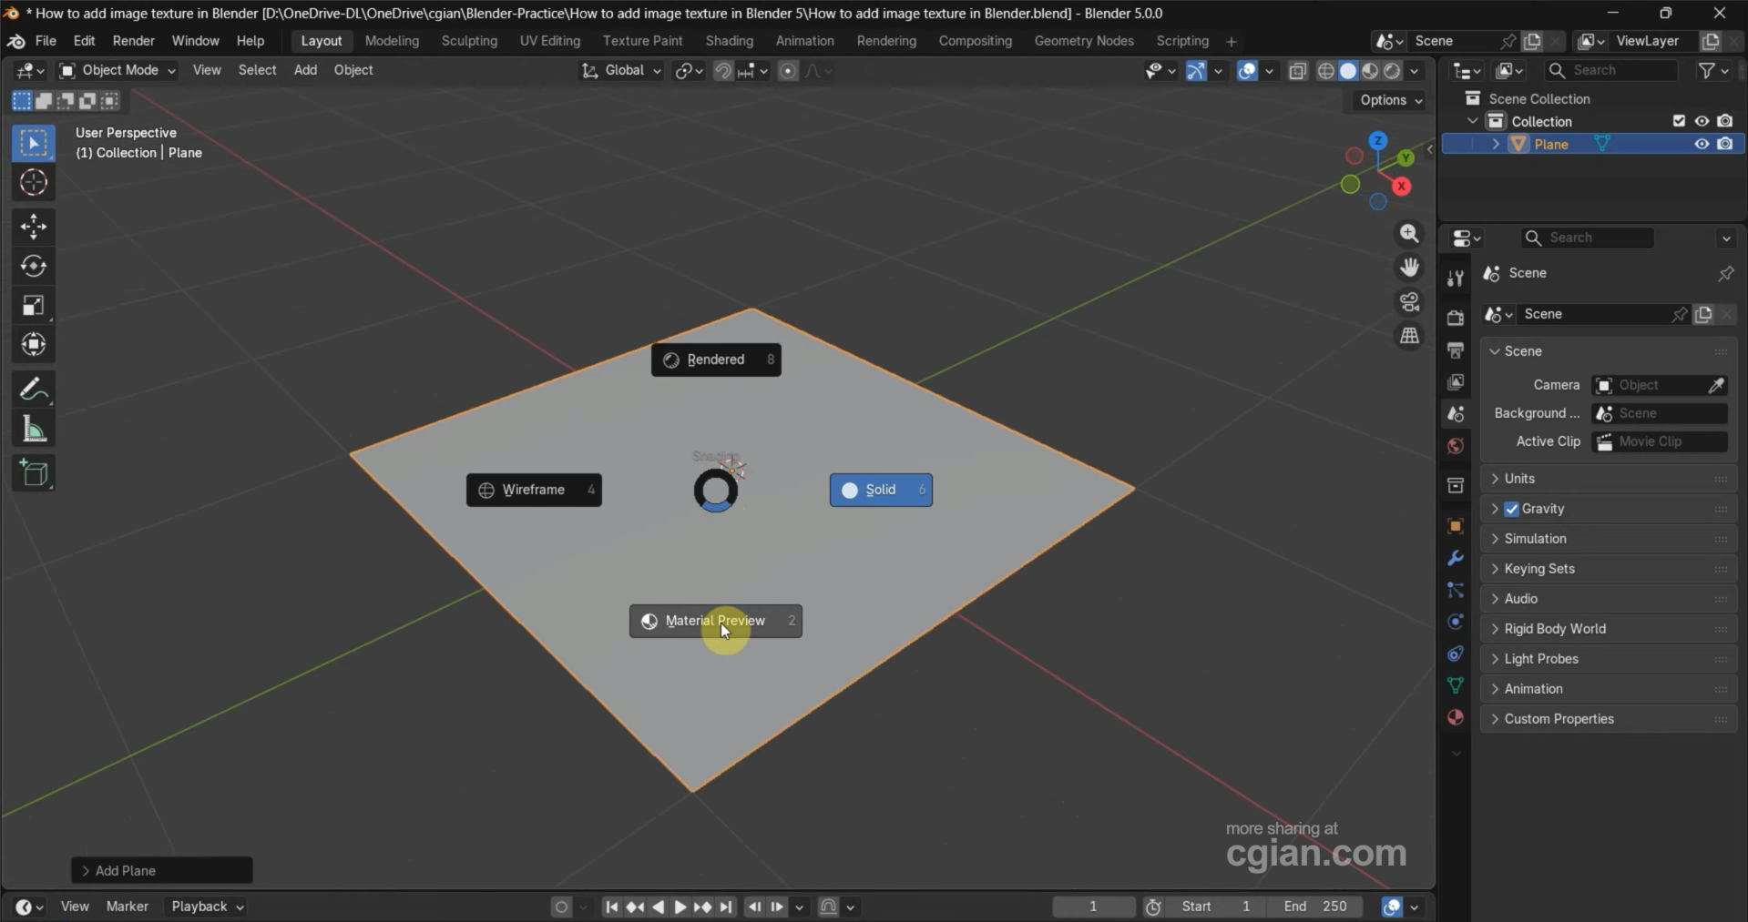Image resolution: width=1748 pixels, height=922 pixels.
Task: Open the Playback dropdown in timeline
Action: 208,907
